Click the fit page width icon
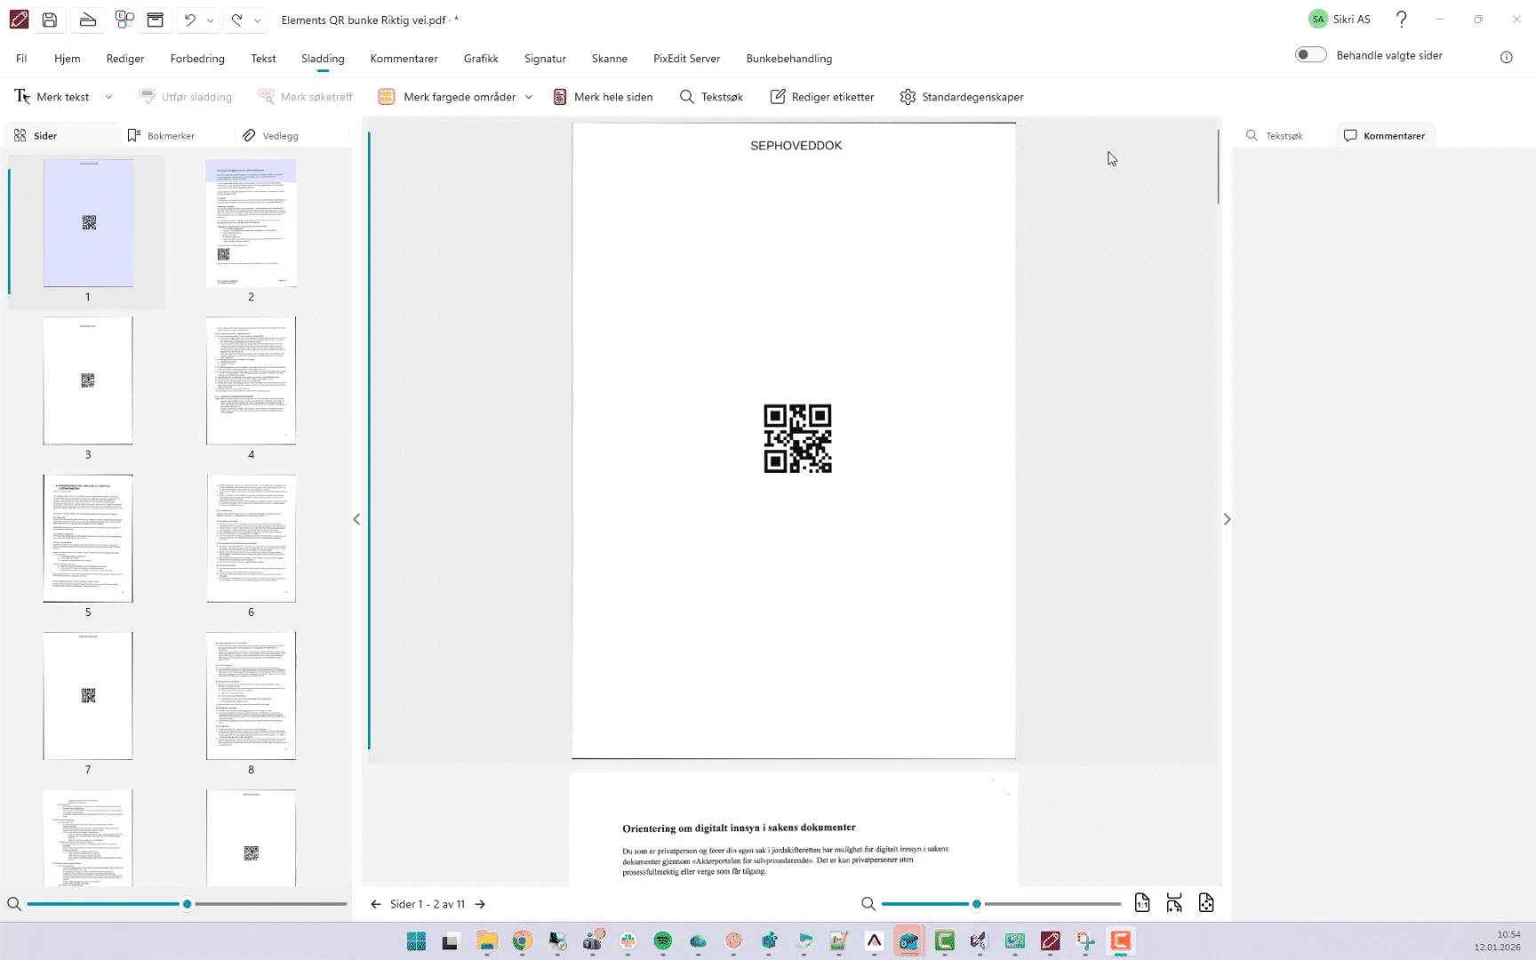This screenshot has width=1536, height=960. [x=1174, y=903]
